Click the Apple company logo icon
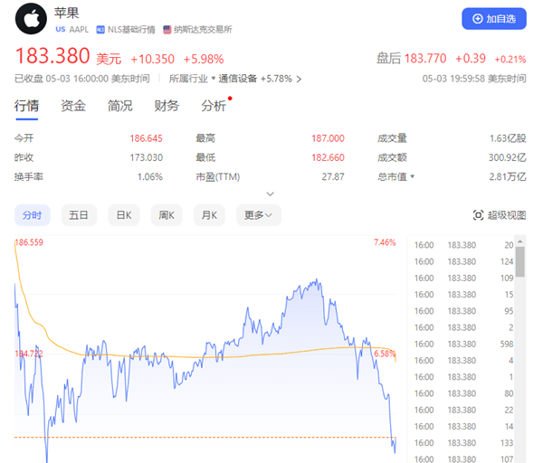The height and width of the screenshot is (463, 543). click(33, 20)
